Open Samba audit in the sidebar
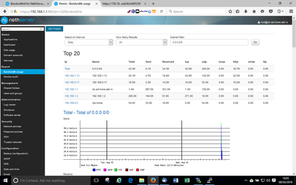296x185 pixels. (x=11, y=77)
